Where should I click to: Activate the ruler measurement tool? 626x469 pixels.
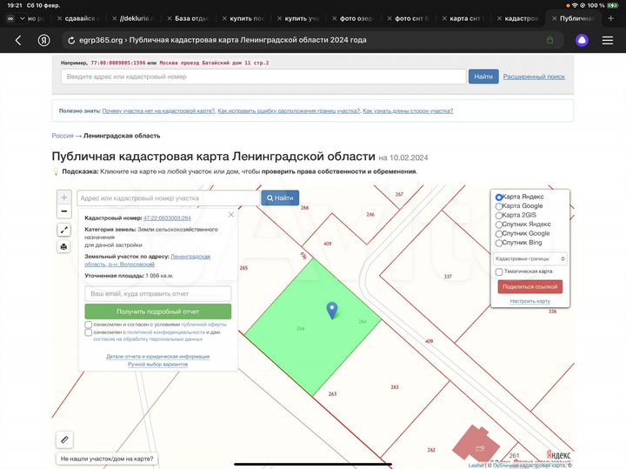pyautogui.click(x=64, y=439)
